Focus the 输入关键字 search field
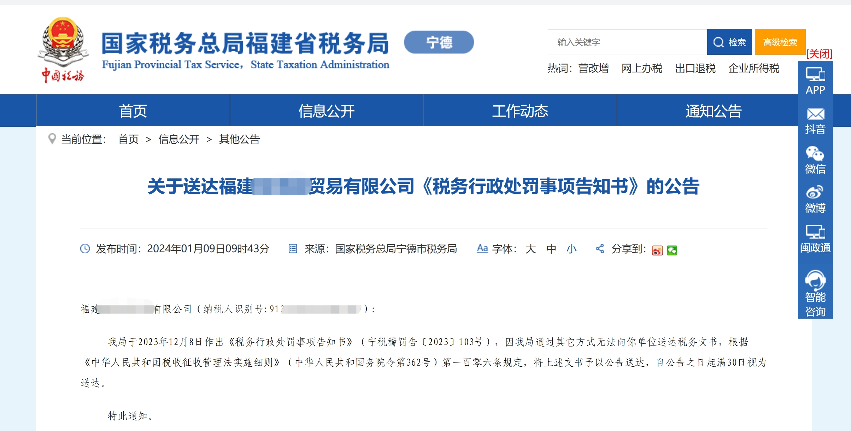Screen dimensions: 851x431 627,42
